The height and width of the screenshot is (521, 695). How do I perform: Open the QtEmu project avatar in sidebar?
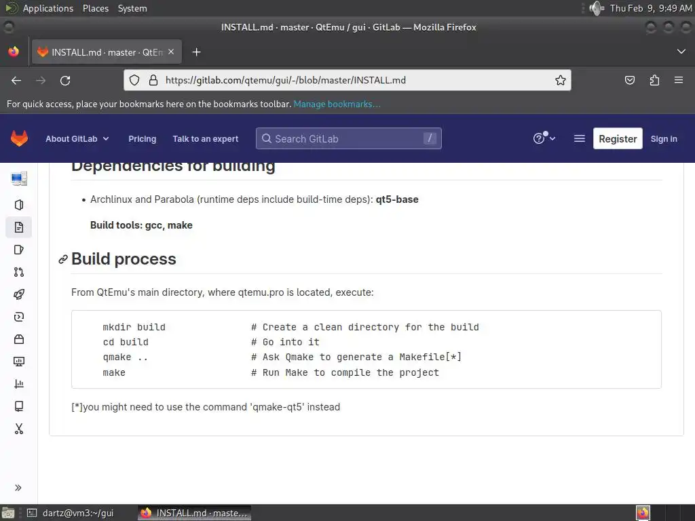coord(18,179)
